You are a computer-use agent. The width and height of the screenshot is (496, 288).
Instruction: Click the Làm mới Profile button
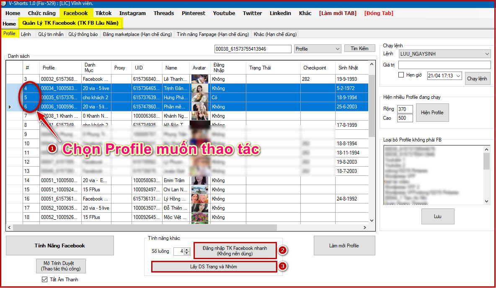tap(344, 246)
